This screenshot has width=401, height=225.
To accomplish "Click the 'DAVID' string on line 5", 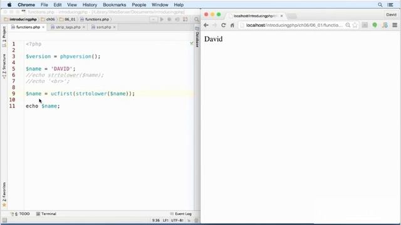I will (61, 69).
